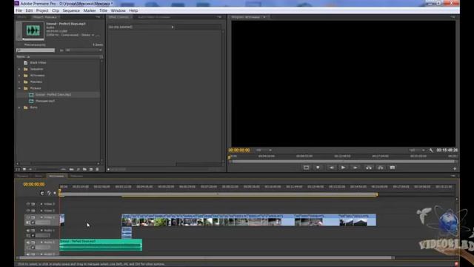Click the timeline horizontal scrollbar
This screenshot has width=474, height=267.
click(206, 258)
